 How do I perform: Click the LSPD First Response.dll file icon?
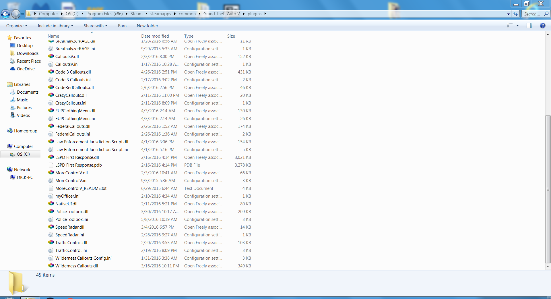(x=51, y=157)
